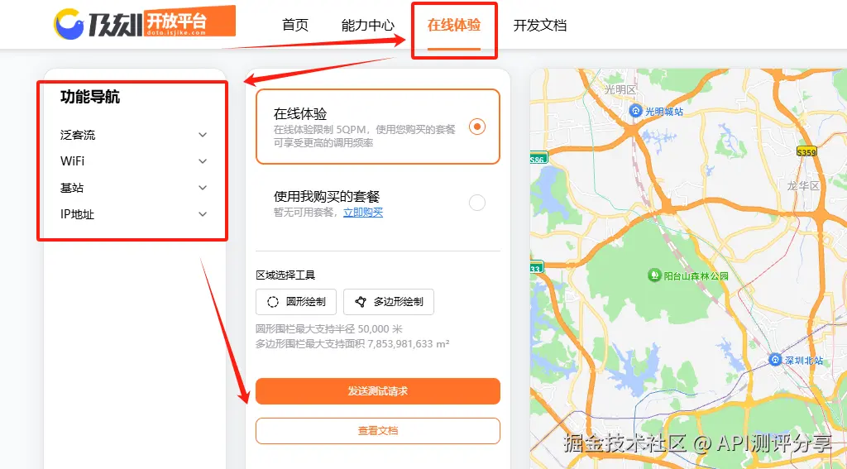Click the 发送测试请求 button

(377, 391)
